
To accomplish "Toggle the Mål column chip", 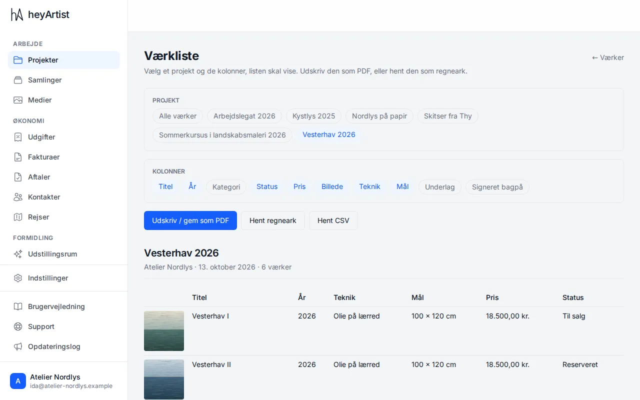I will [402, 186].
